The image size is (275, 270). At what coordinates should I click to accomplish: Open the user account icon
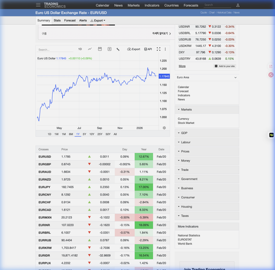point(238,5)
